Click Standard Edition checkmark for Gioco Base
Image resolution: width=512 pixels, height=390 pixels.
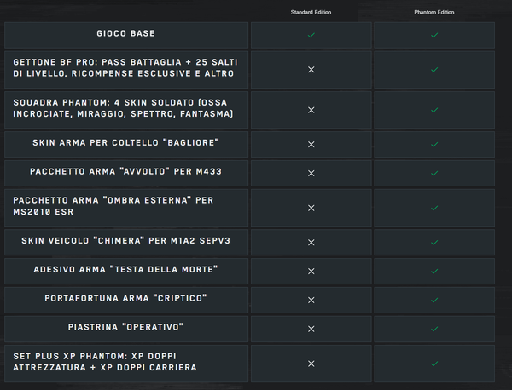(x=311, y=35)
